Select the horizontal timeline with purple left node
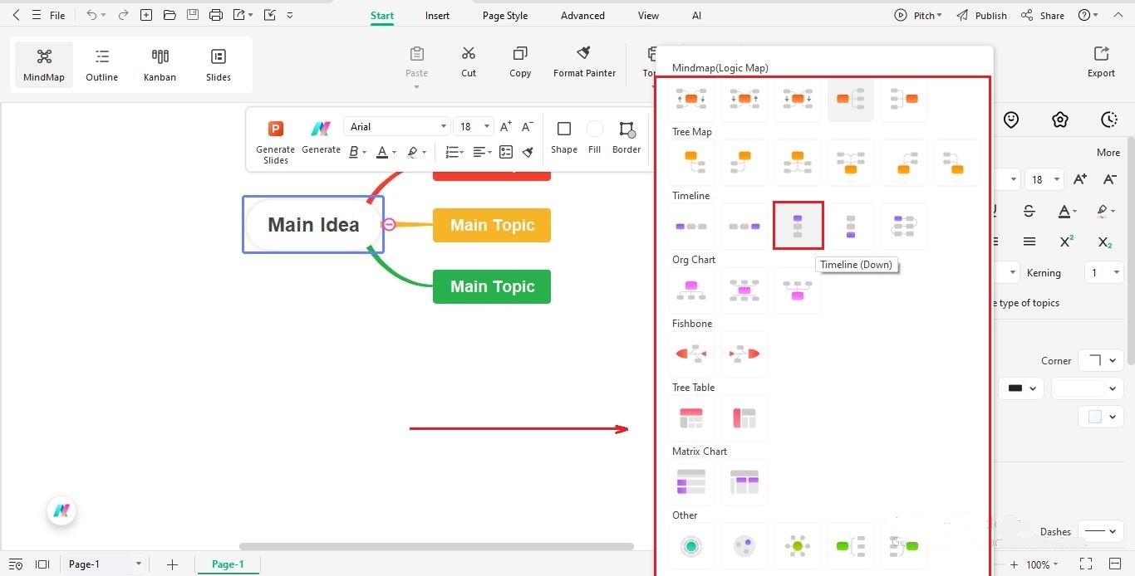The image size is (1135, 576). 691,226
